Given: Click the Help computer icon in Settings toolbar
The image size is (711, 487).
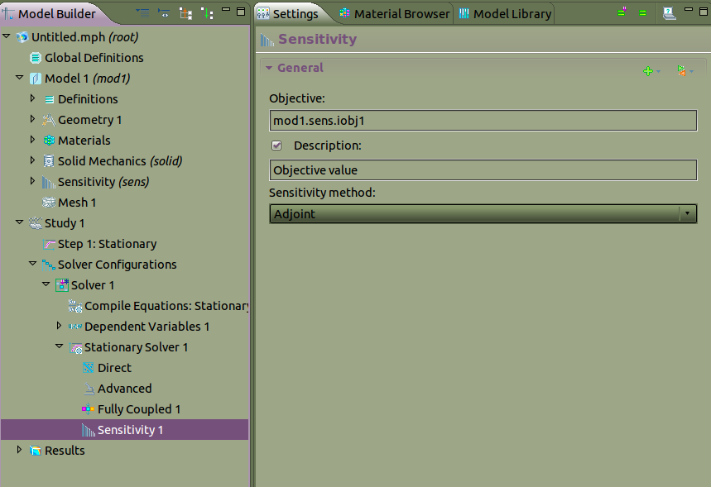Looking at the screenshot, I should click(669, 13).
